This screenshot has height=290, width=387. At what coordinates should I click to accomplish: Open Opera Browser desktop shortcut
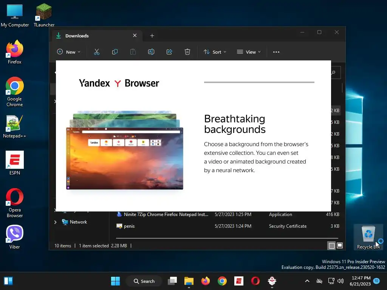click(x=15, y=203)
